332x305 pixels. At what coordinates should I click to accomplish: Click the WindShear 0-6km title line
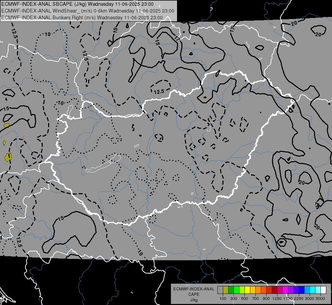tap(87, 11)
